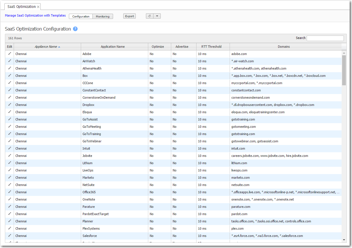The image size is (352, 248).
Task: Sort by the Application Name column header
Action: tap(113, 47)
